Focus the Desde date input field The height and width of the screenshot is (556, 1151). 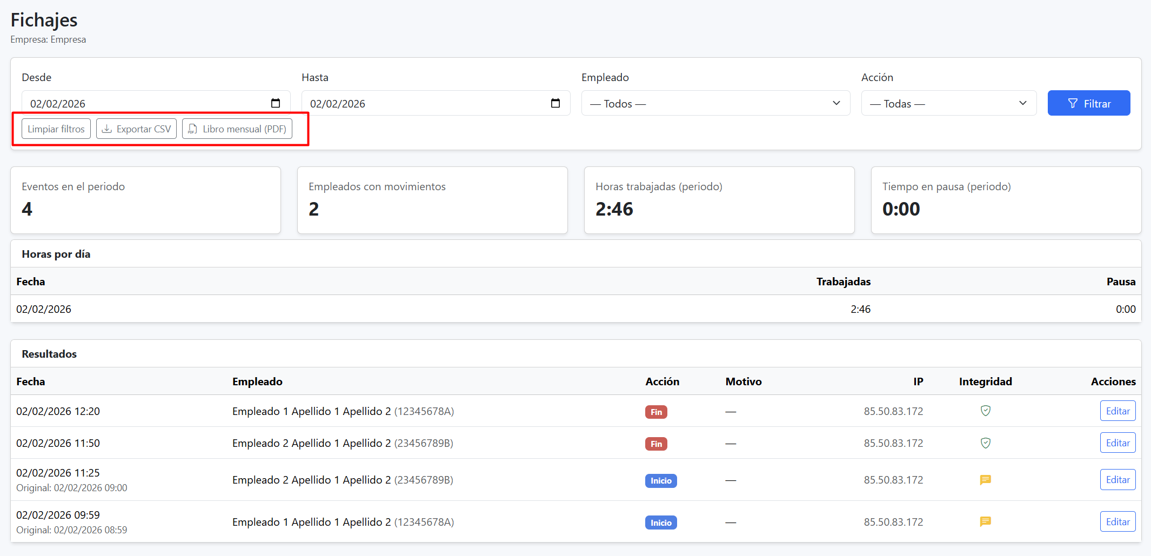(140, 103)
